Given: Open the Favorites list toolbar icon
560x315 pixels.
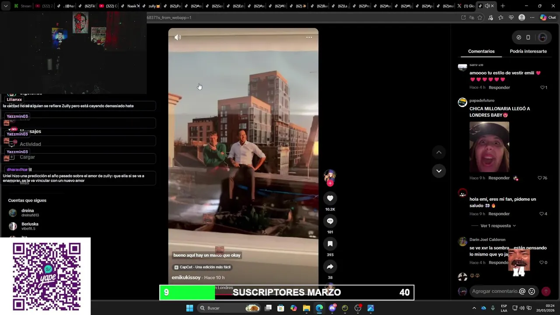Looking at the screenshot, I should click(x=501, y=17).
